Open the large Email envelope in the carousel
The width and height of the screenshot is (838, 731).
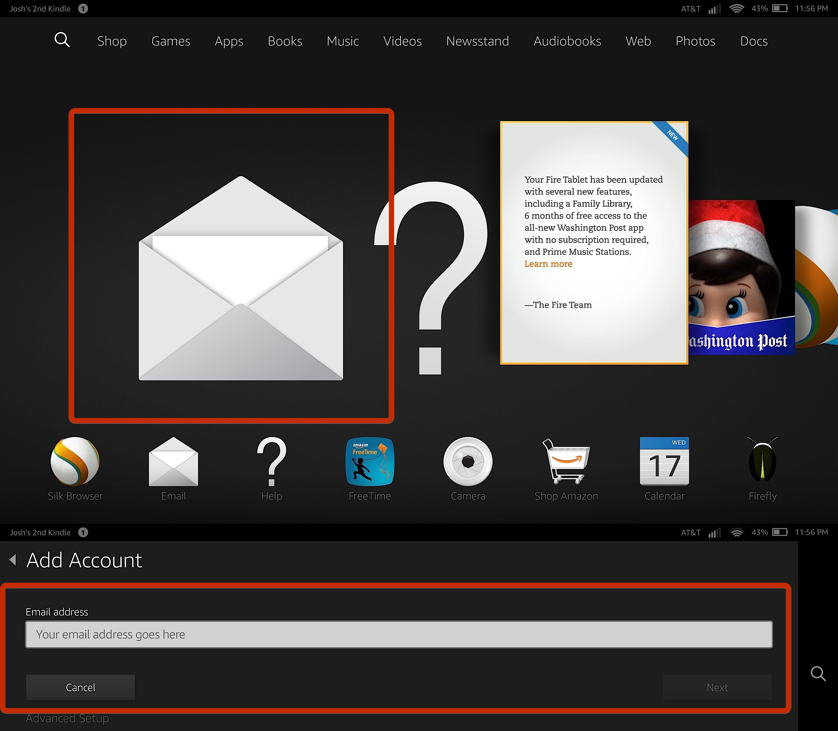[241, 278]
